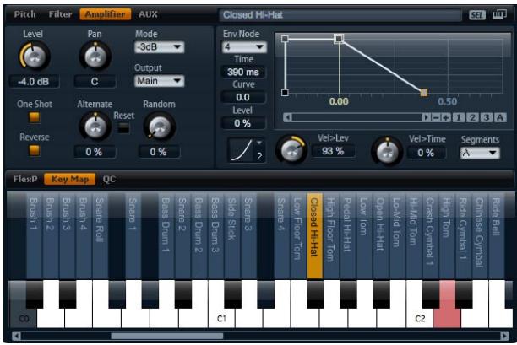Select the Crash Cymbal 1 key map slot
The image size is (517, 345).
pos(430,235)
